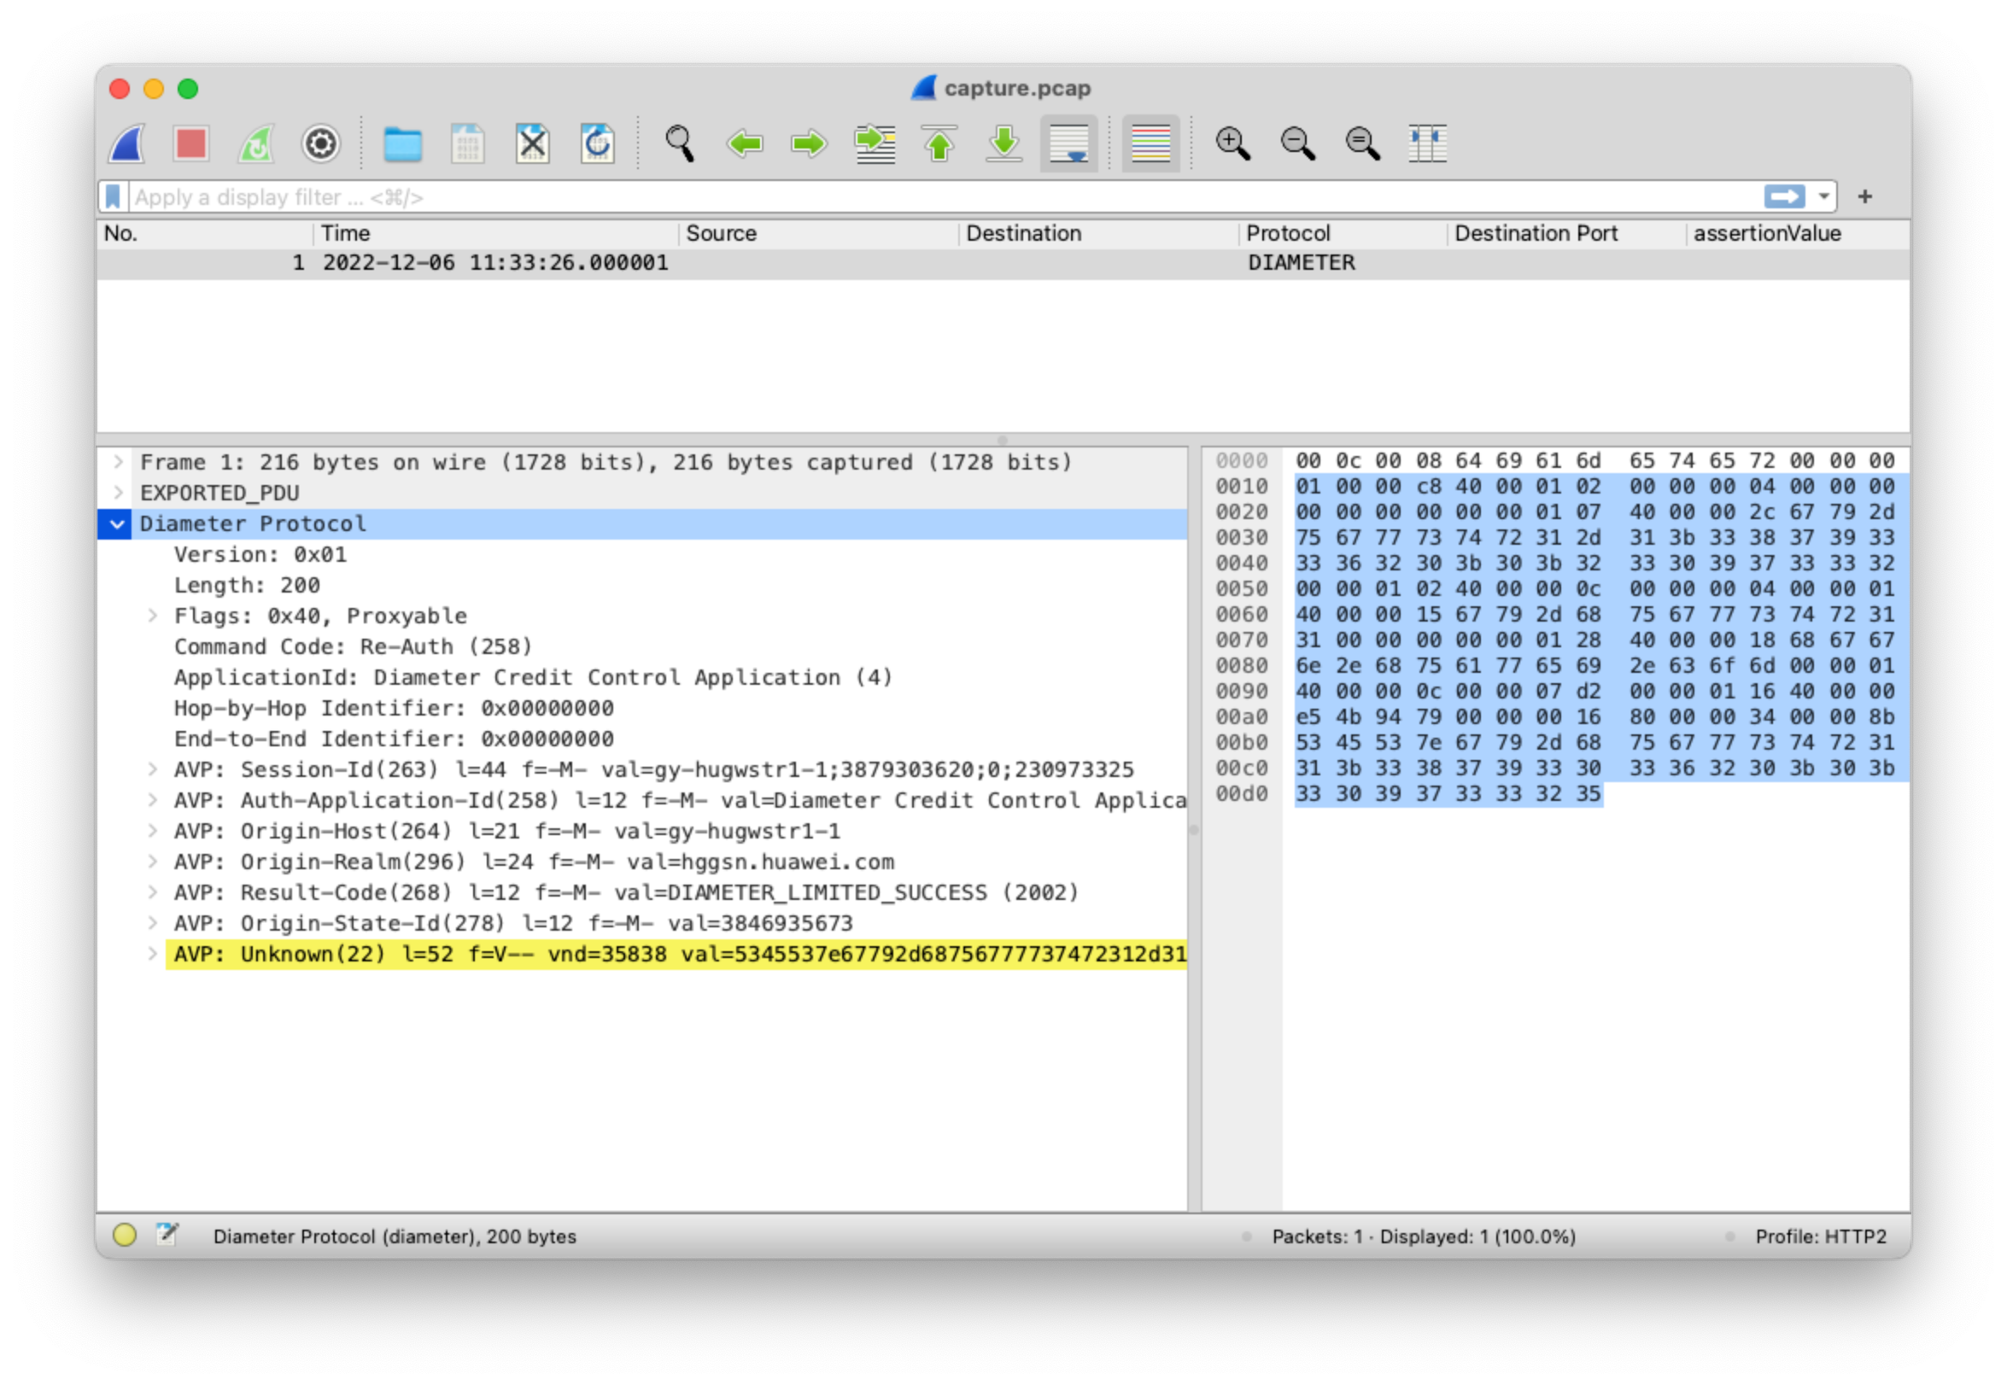Click the find packet magnifier icon
2007x1385 pixels.
pos(680,144)
